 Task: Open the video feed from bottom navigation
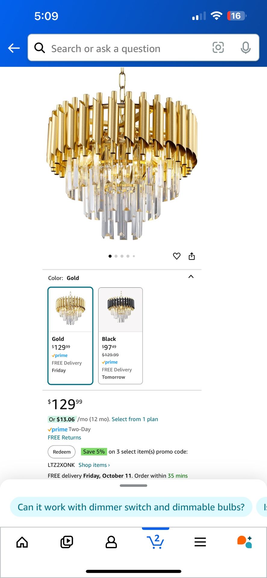66,542
